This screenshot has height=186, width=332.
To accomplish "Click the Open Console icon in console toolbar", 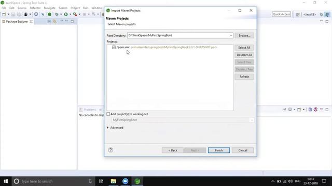I will coord(299,110).
